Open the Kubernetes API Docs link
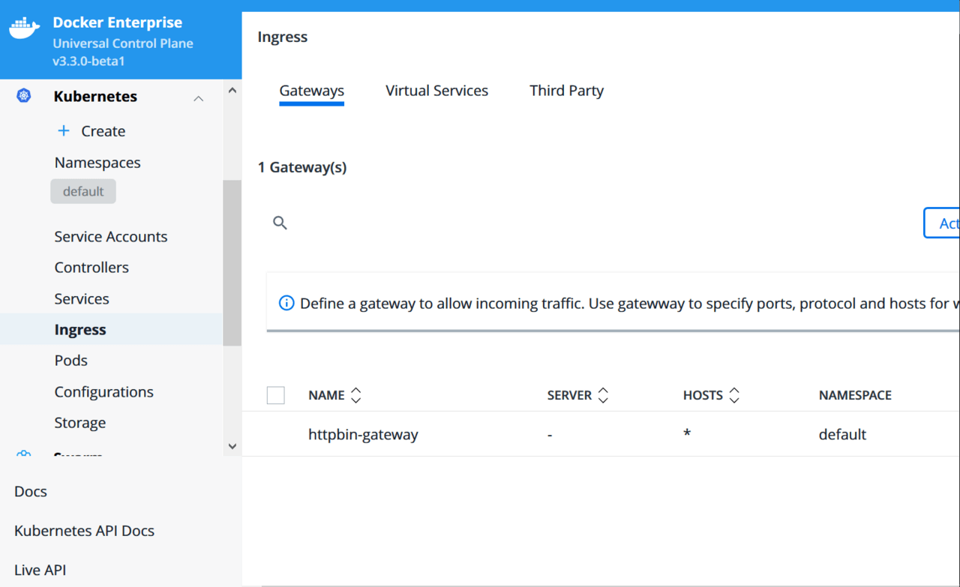This screenshot has height=587, width=960. [85, 530]
